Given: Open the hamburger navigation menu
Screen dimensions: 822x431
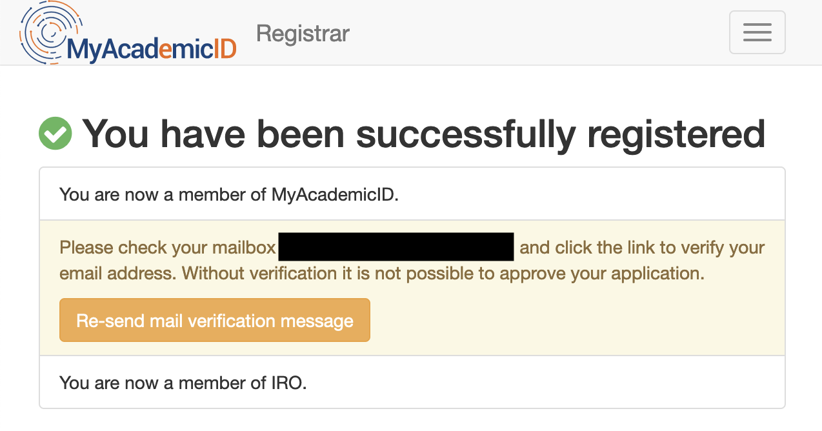Looking at the screenshot, I should point(757,32).
